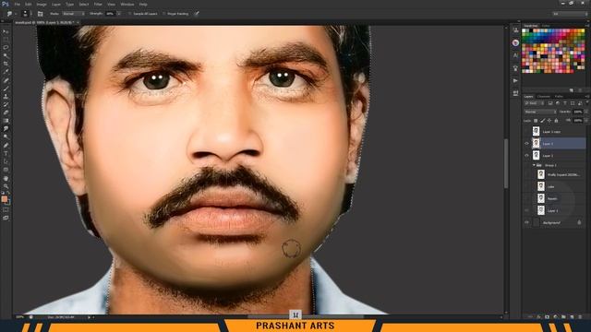Select the Path Selection tool
The height and width of the screenshot is (332, 591).
6,161
